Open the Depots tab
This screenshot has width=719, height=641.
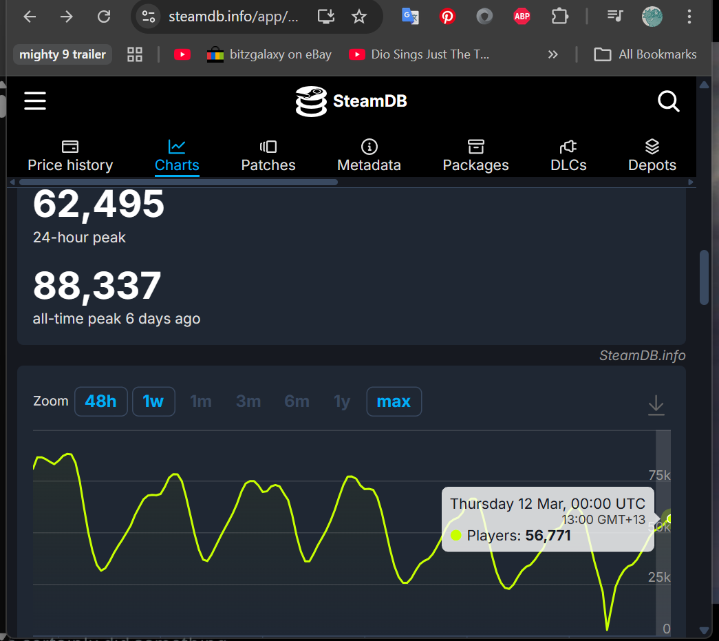coord(652,156)
